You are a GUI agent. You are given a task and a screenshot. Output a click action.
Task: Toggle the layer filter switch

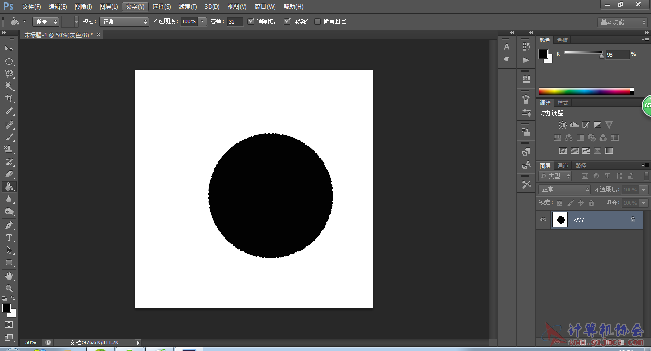pyautogui.click(x=646, y=176)
